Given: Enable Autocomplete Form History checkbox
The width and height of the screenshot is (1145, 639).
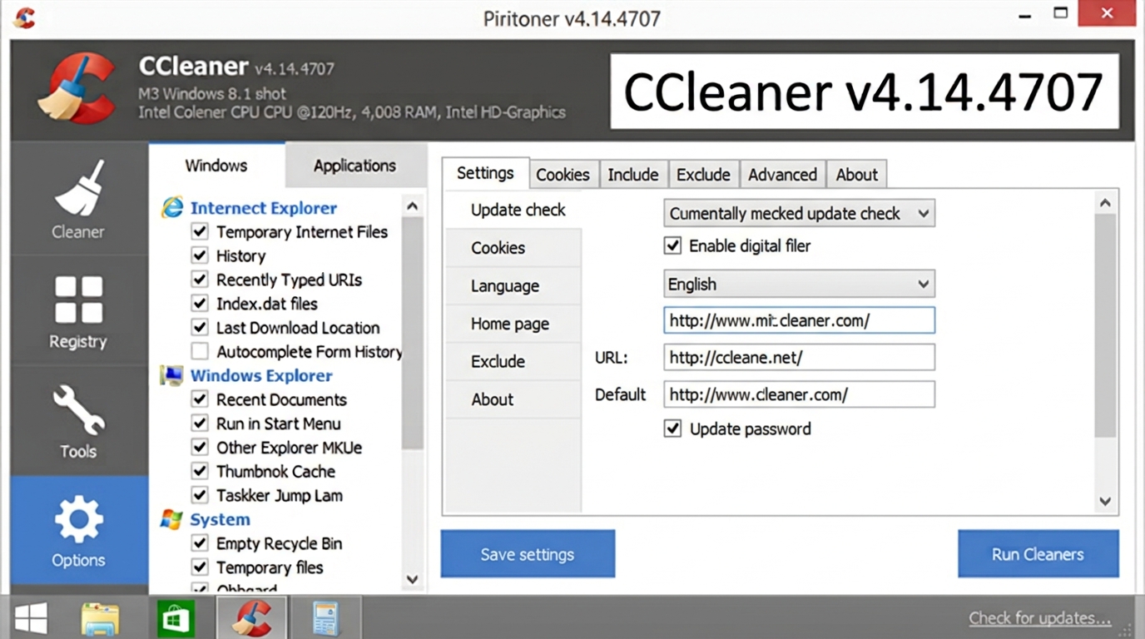Looking at the screenshot, I should 200,351.
